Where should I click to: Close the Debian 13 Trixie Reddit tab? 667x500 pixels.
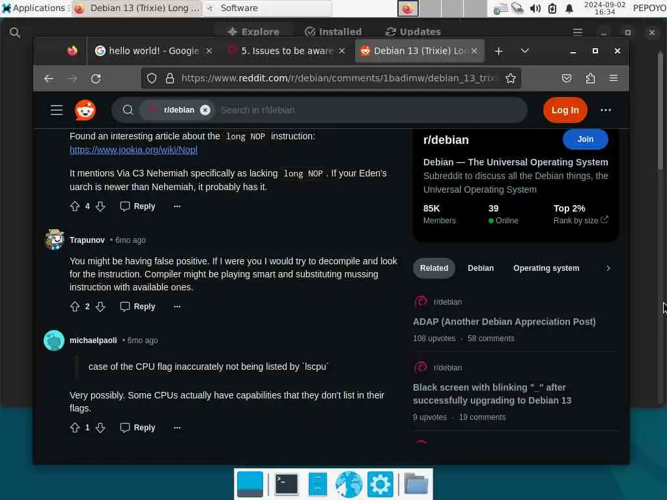click(474, 51)
